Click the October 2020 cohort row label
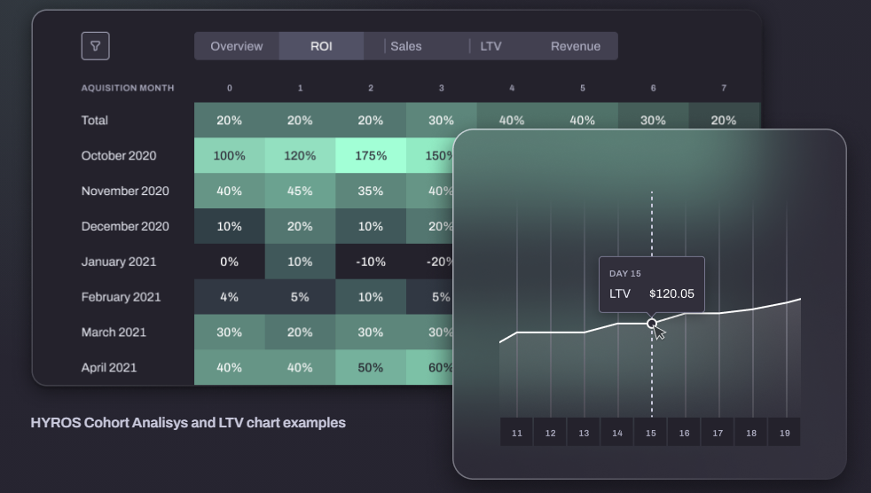Viewport: 871px width, 493px height. click(x=119, y=155)
